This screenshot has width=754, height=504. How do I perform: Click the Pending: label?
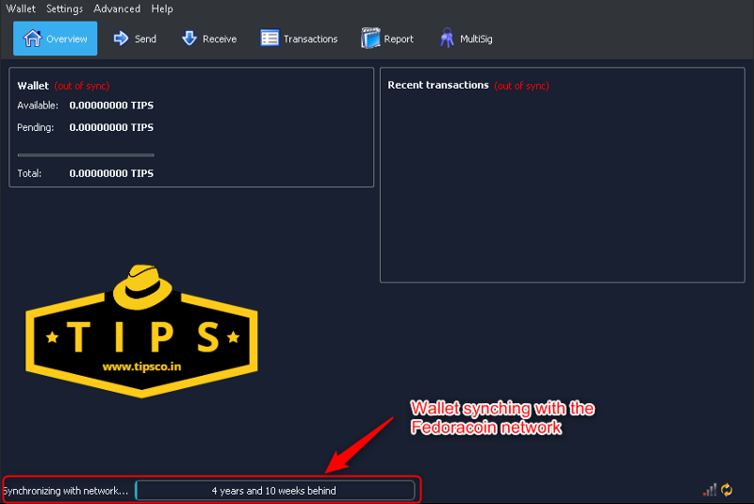[36, 127]
